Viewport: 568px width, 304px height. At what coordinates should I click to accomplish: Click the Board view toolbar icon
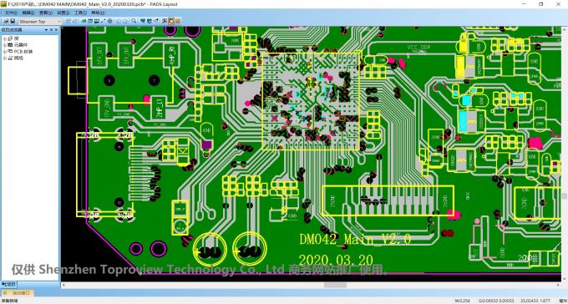143,21
